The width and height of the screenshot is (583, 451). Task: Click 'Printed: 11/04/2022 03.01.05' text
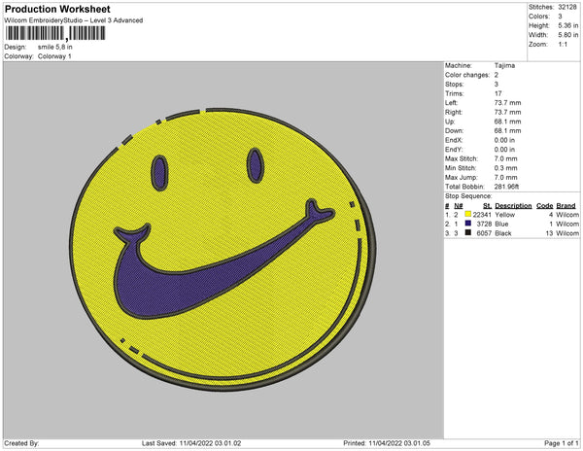387,443
